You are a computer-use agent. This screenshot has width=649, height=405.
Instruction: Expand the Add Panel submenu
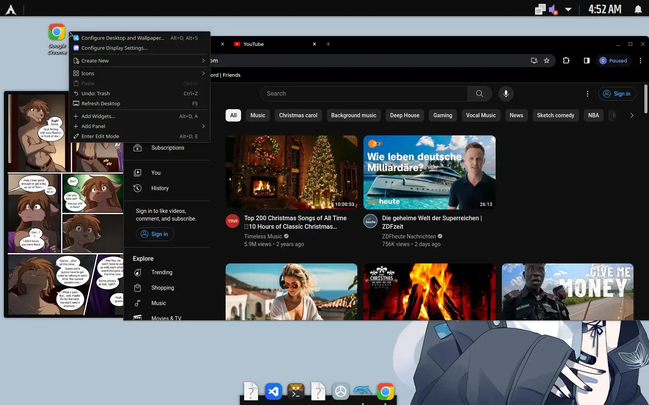139,126
